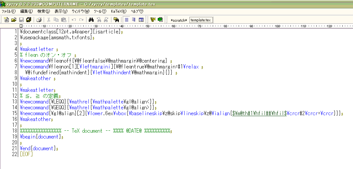The image size is (353, 169).
Task: Click the Save All icon
Action: click(x=28, y=20)
